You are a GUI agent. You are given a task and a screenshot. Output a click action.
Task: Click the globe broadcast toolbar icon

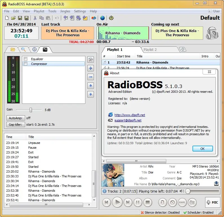click(x=103, y=18)
